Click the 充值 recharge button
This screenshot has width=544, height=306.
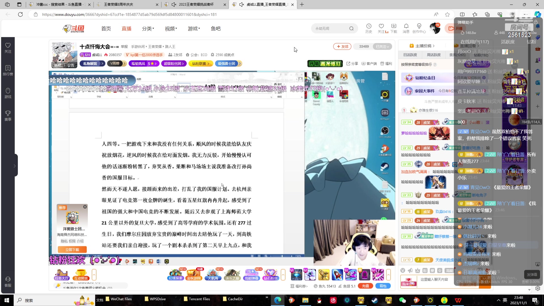click(x=365, y=286)
